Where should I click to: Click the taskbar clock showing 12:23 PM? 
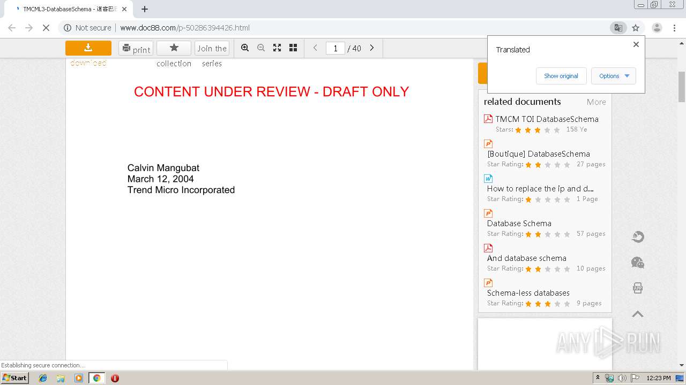tap(659, 378)
